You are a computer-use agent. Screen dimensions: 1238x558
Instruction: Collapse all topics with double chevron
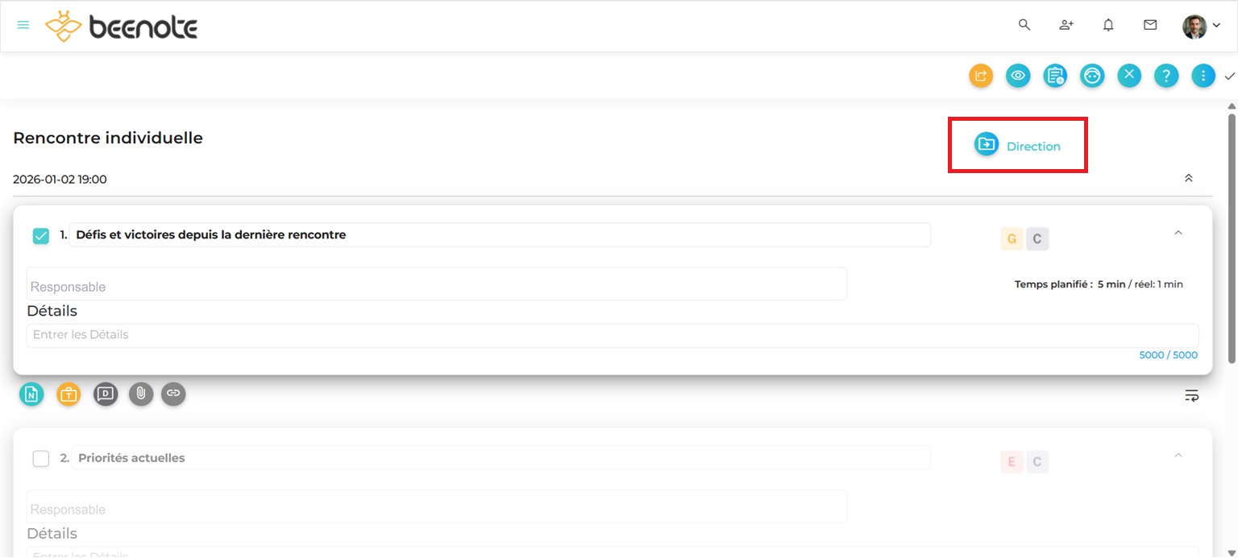coord(1188,178)
